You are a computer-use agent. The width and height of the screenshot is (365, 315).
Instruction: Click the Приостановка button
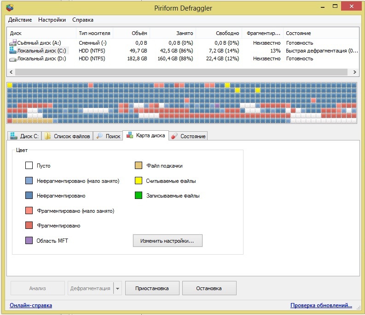point(152,288)
